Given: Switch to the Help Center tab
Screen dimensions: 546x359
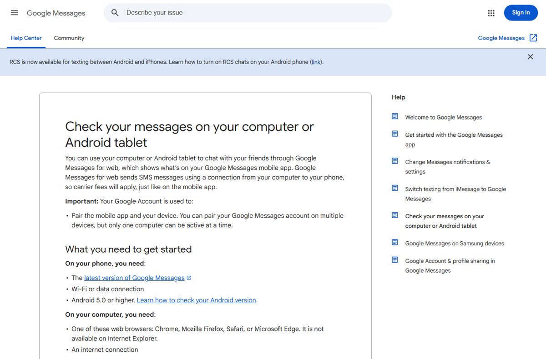Looking at the screenshot, I should pos(26,38).
